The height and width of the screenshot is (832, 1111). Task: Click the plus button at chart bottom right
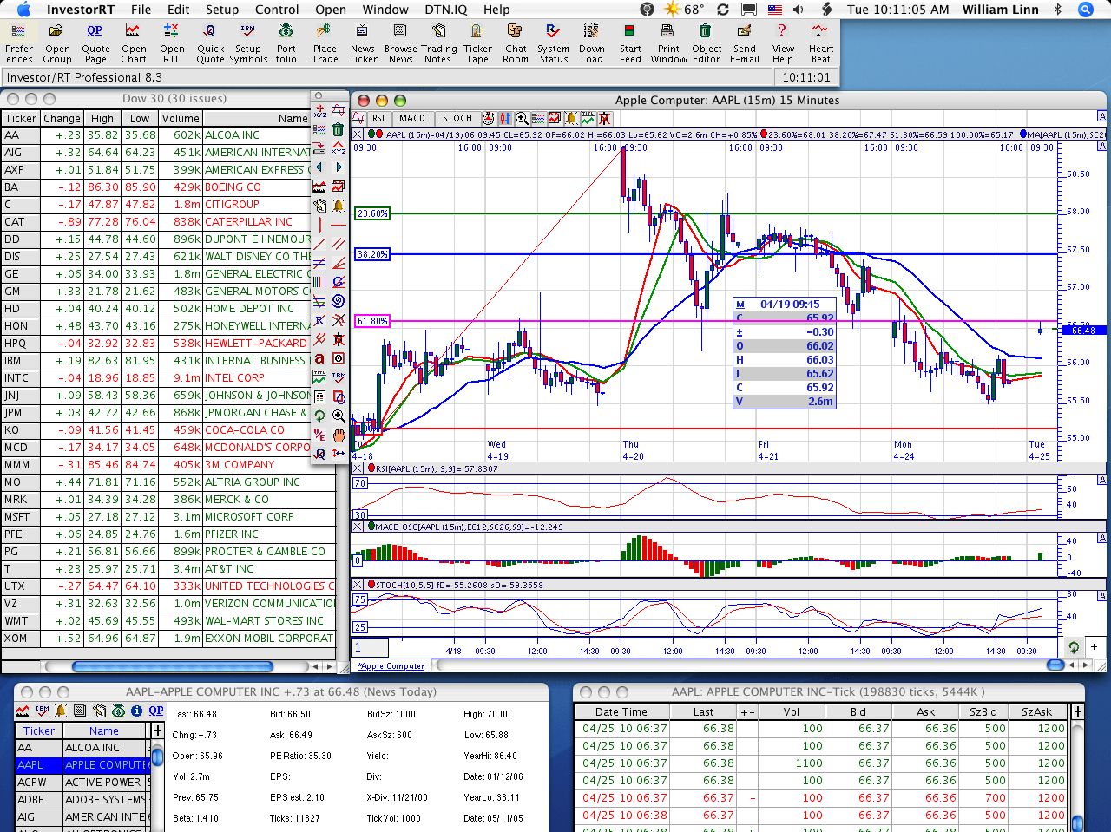click(1095, 646)
